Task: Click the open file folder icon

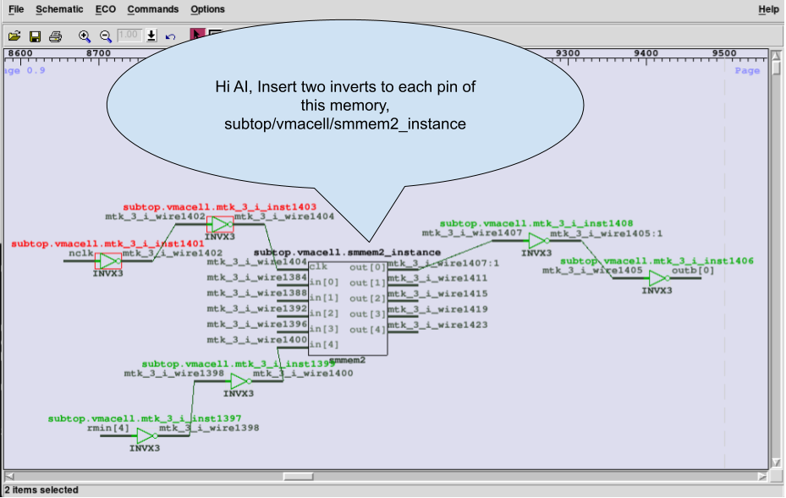Action: click(14, 36)
